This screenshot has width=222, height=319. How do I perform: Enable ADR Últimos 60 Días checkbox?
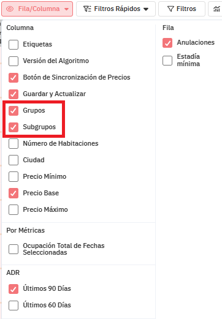click(13, 306)
